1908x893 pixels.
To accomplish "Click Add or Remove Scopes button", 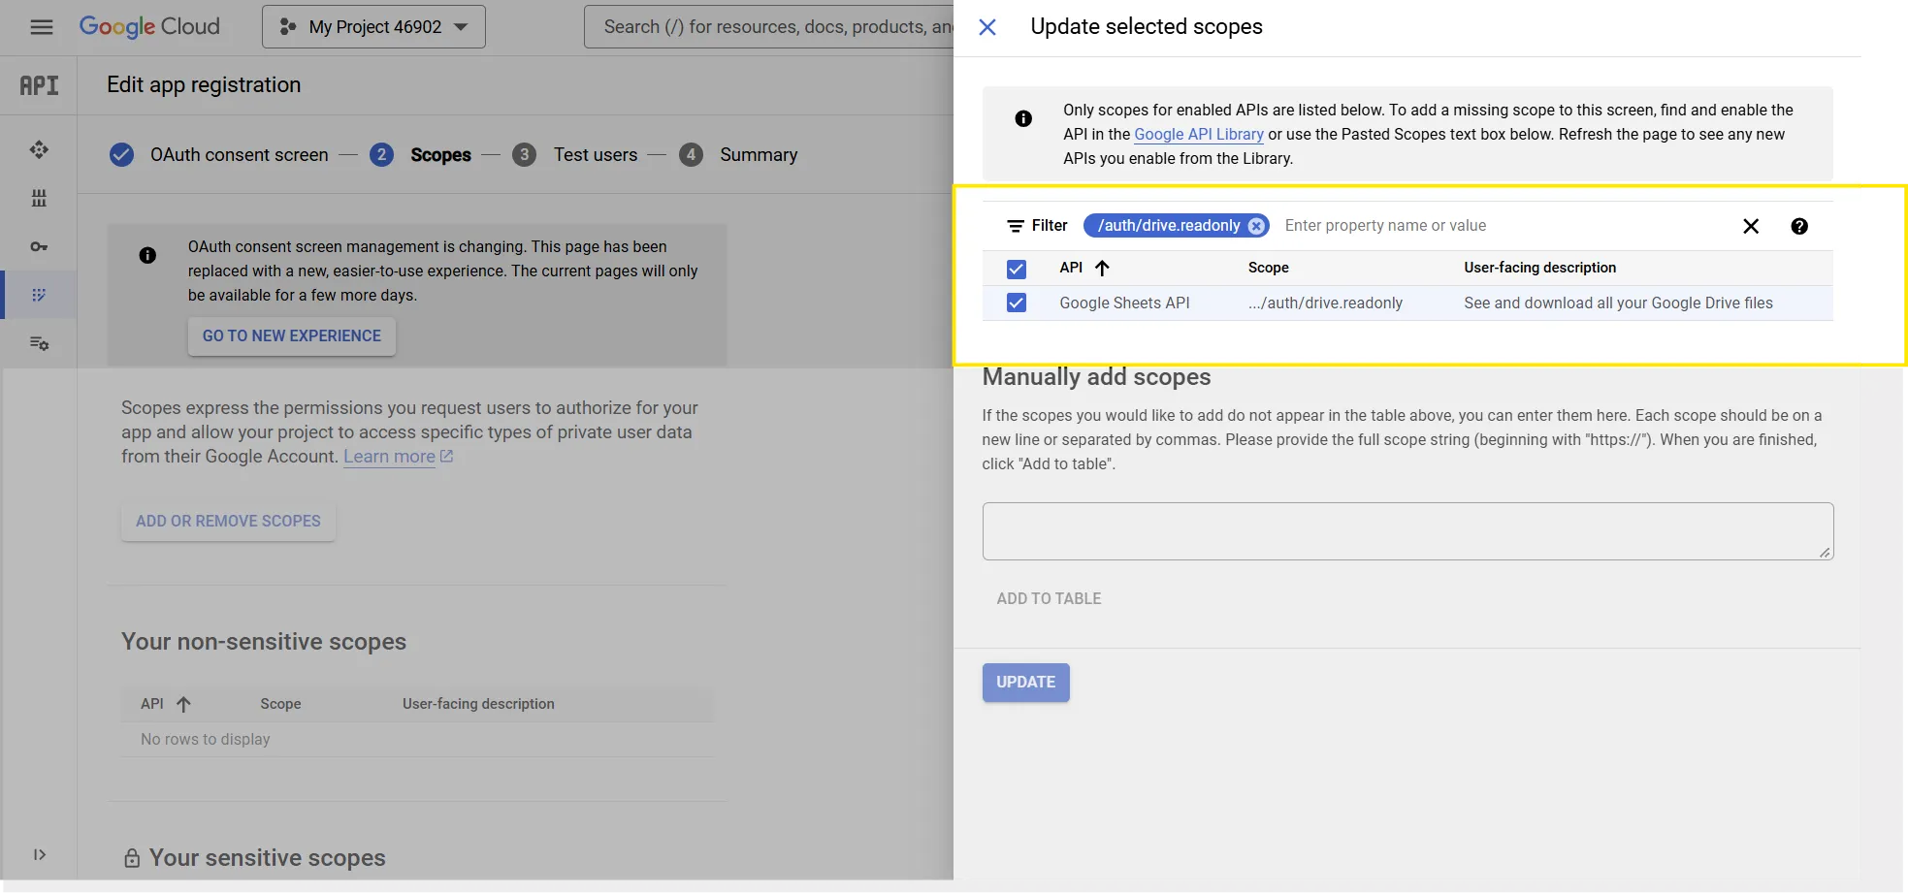I will (228, 522).
